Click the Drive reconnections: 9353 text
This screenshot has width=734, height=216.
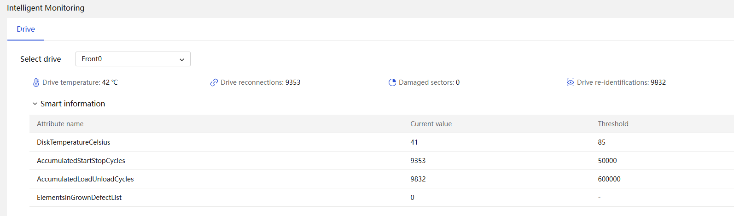pos(261,82)
